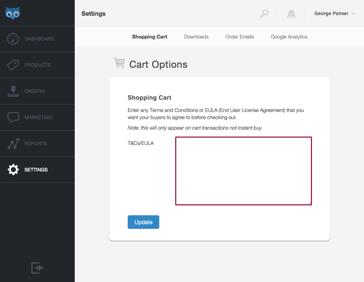Click the Settings gear icon

pos(14,169)
